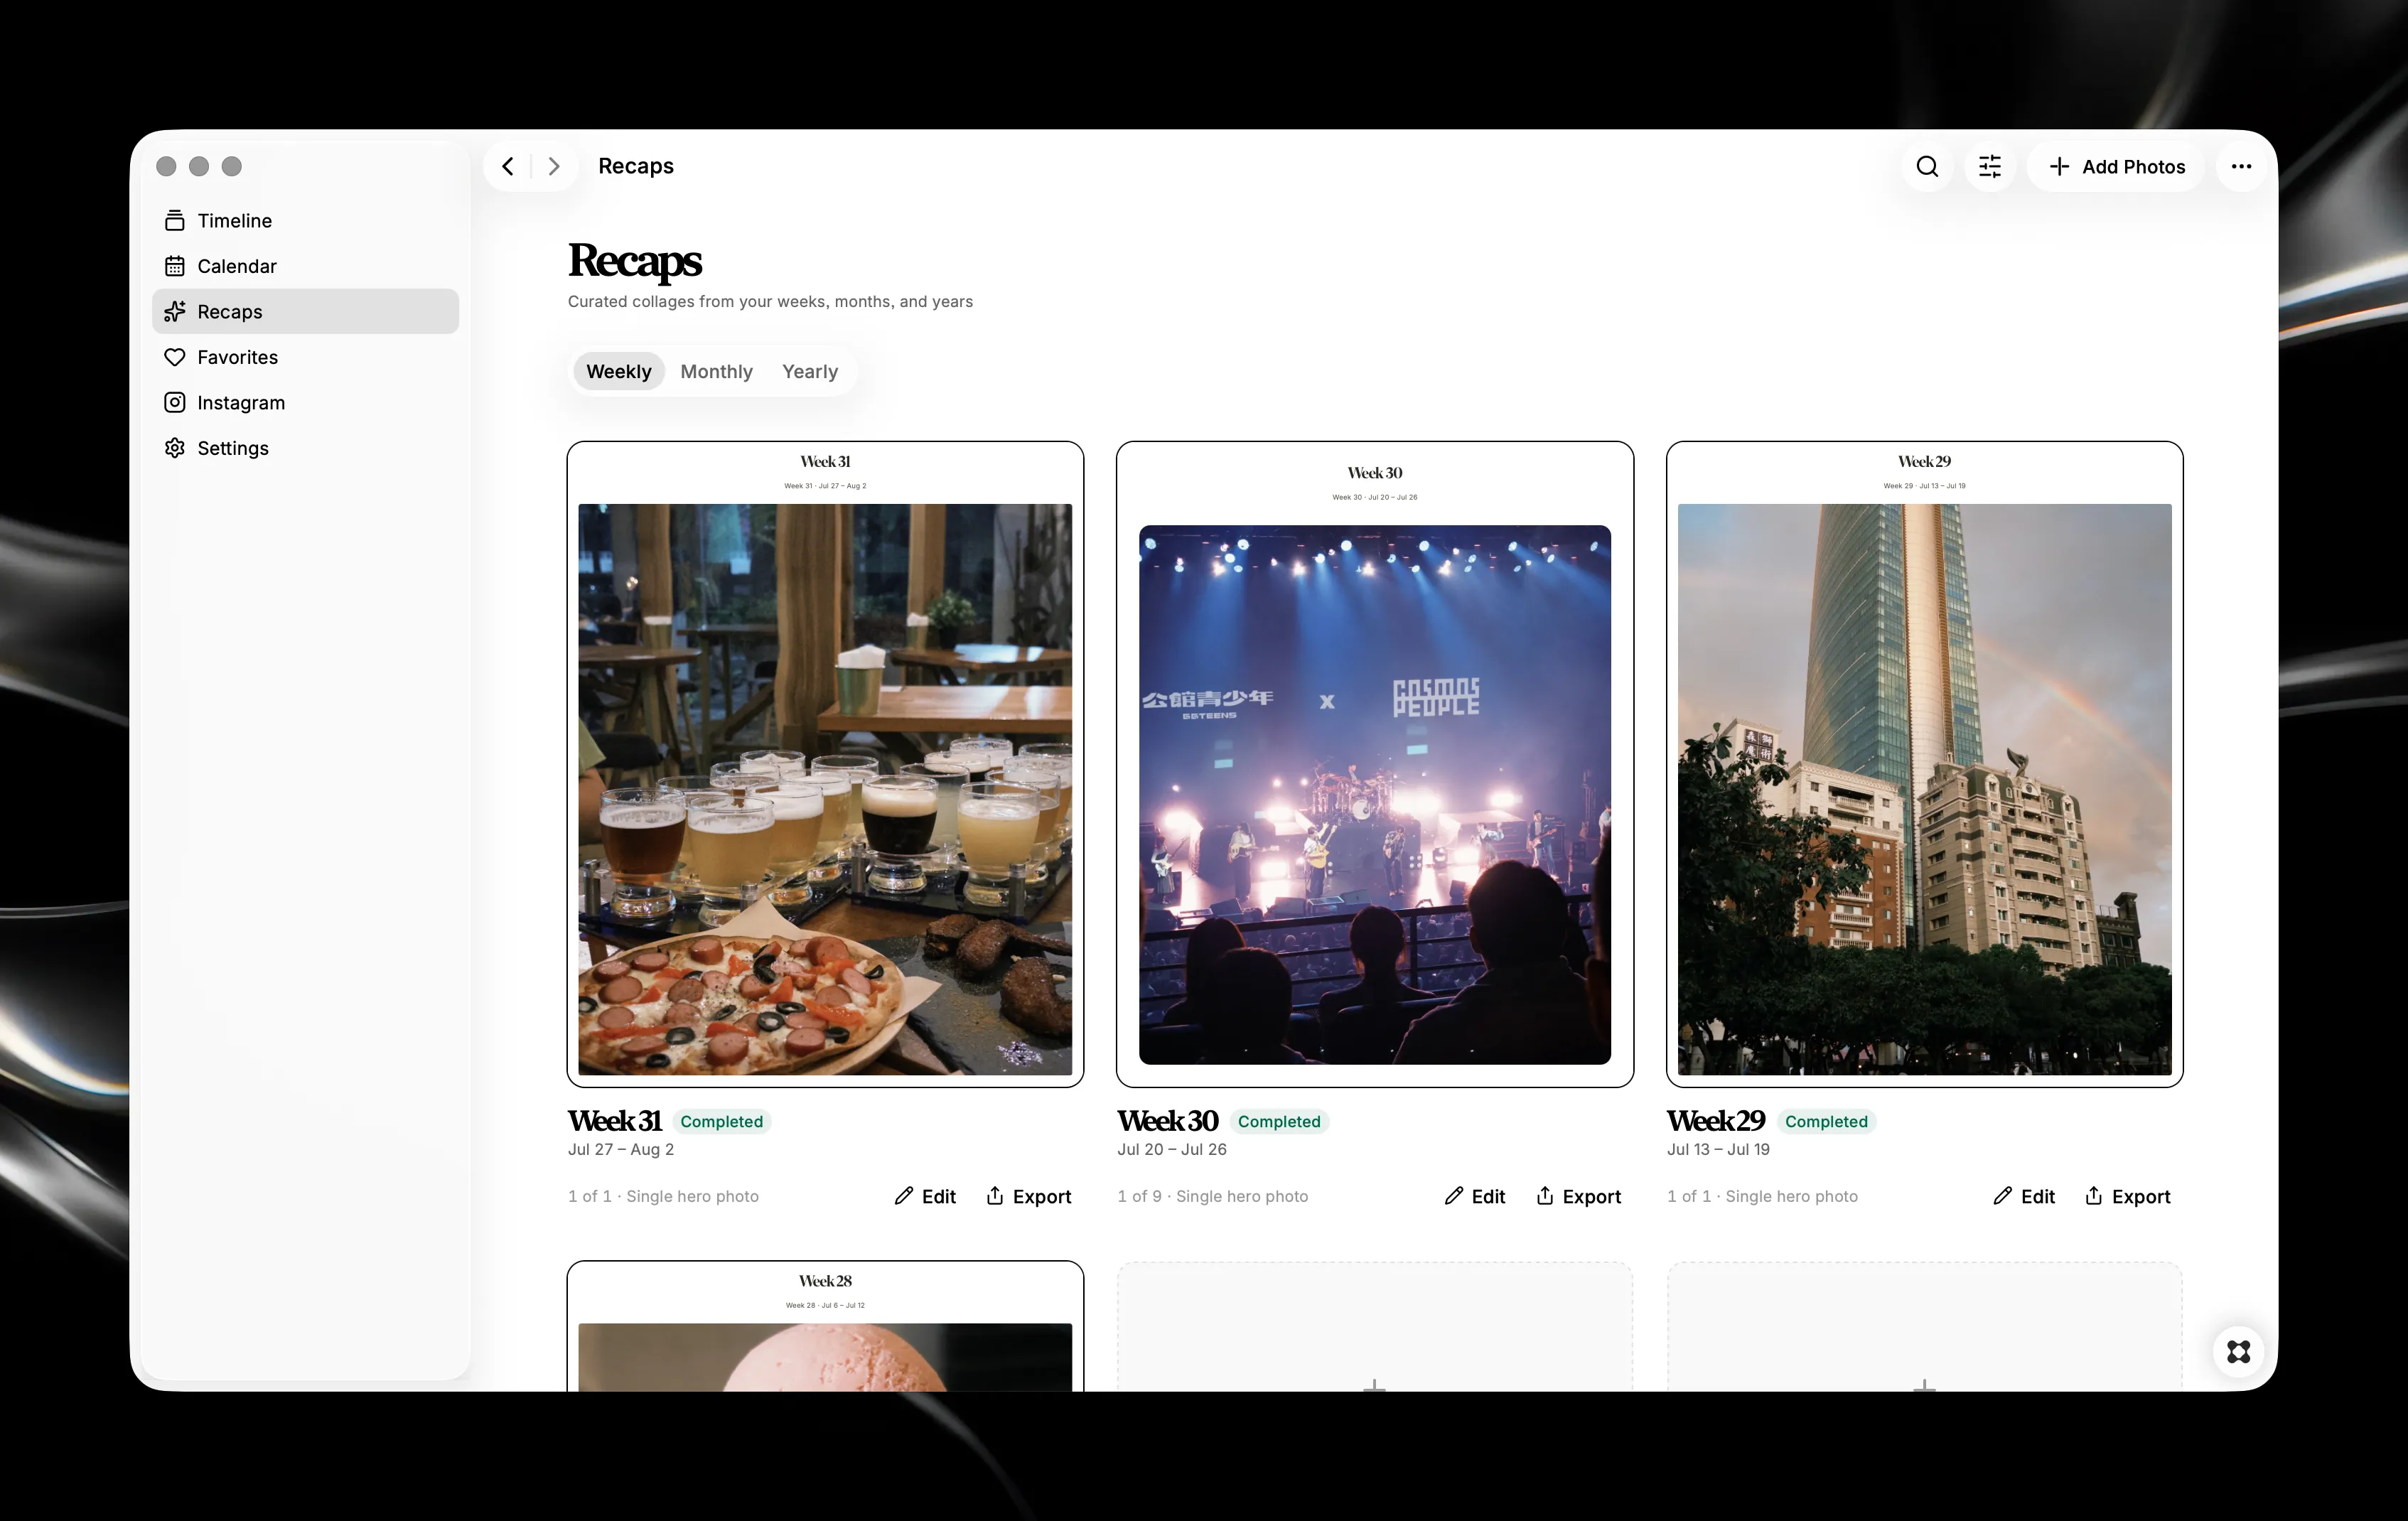The image size is (2408, 1521).
Task: Click '1 of 9 · Single hero photo' text
Action: coord(1212,1196)
